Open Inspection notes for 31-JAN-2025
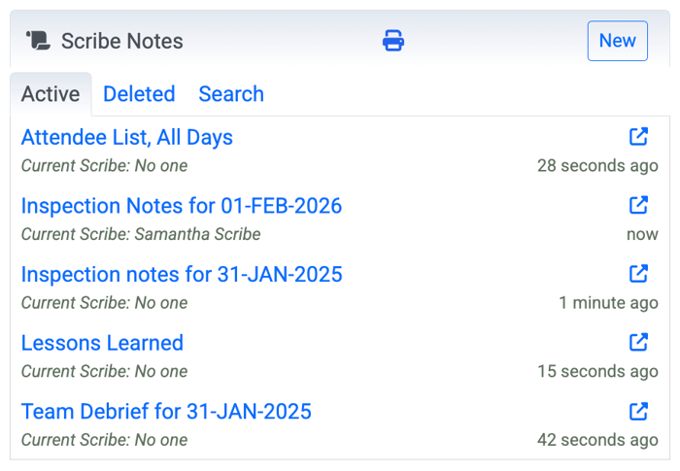Viewport: 680px width, 471px height. coord(182,275)
